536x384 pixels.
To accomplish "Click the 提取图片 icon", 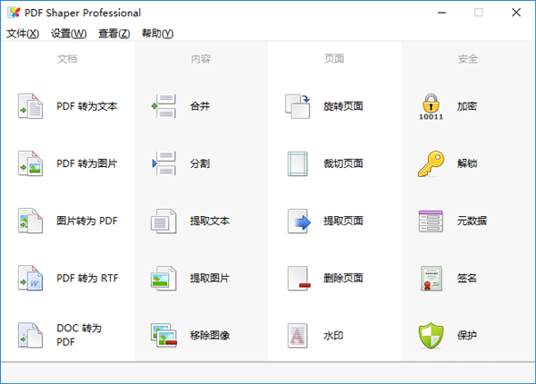I will [x=164, y=278].
